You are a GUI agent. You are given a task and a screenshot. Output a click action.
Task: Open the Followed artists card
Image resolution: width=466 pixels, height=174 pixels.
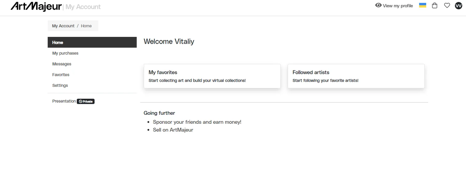point(356,76)
